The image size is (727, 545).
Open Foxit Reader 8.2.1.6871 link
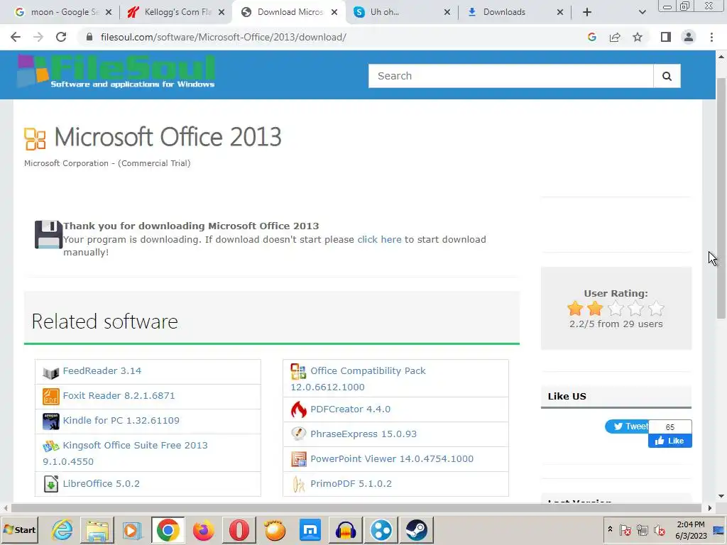pos(119,396)
